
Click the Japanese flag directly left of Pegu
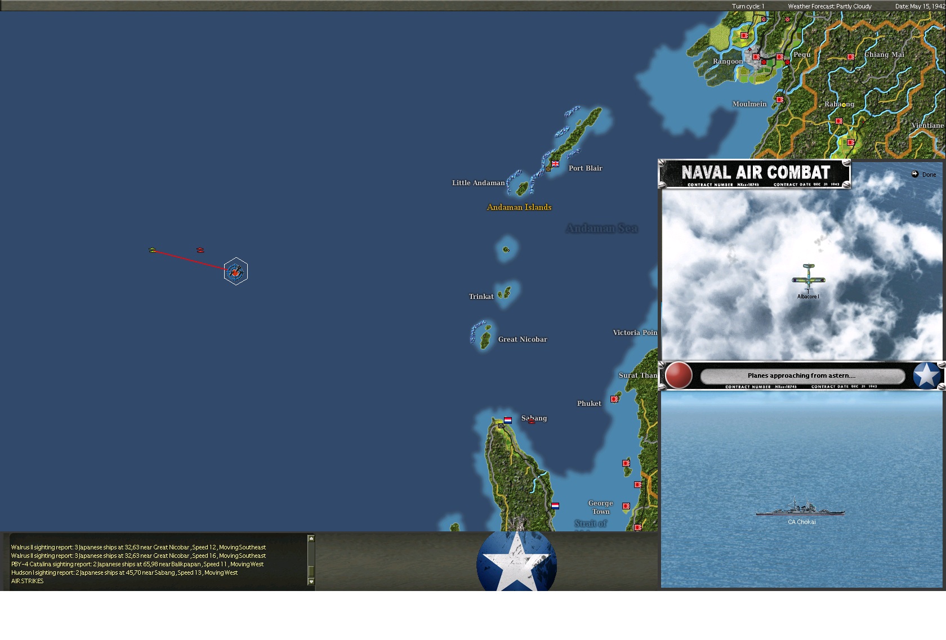(780, 57)
